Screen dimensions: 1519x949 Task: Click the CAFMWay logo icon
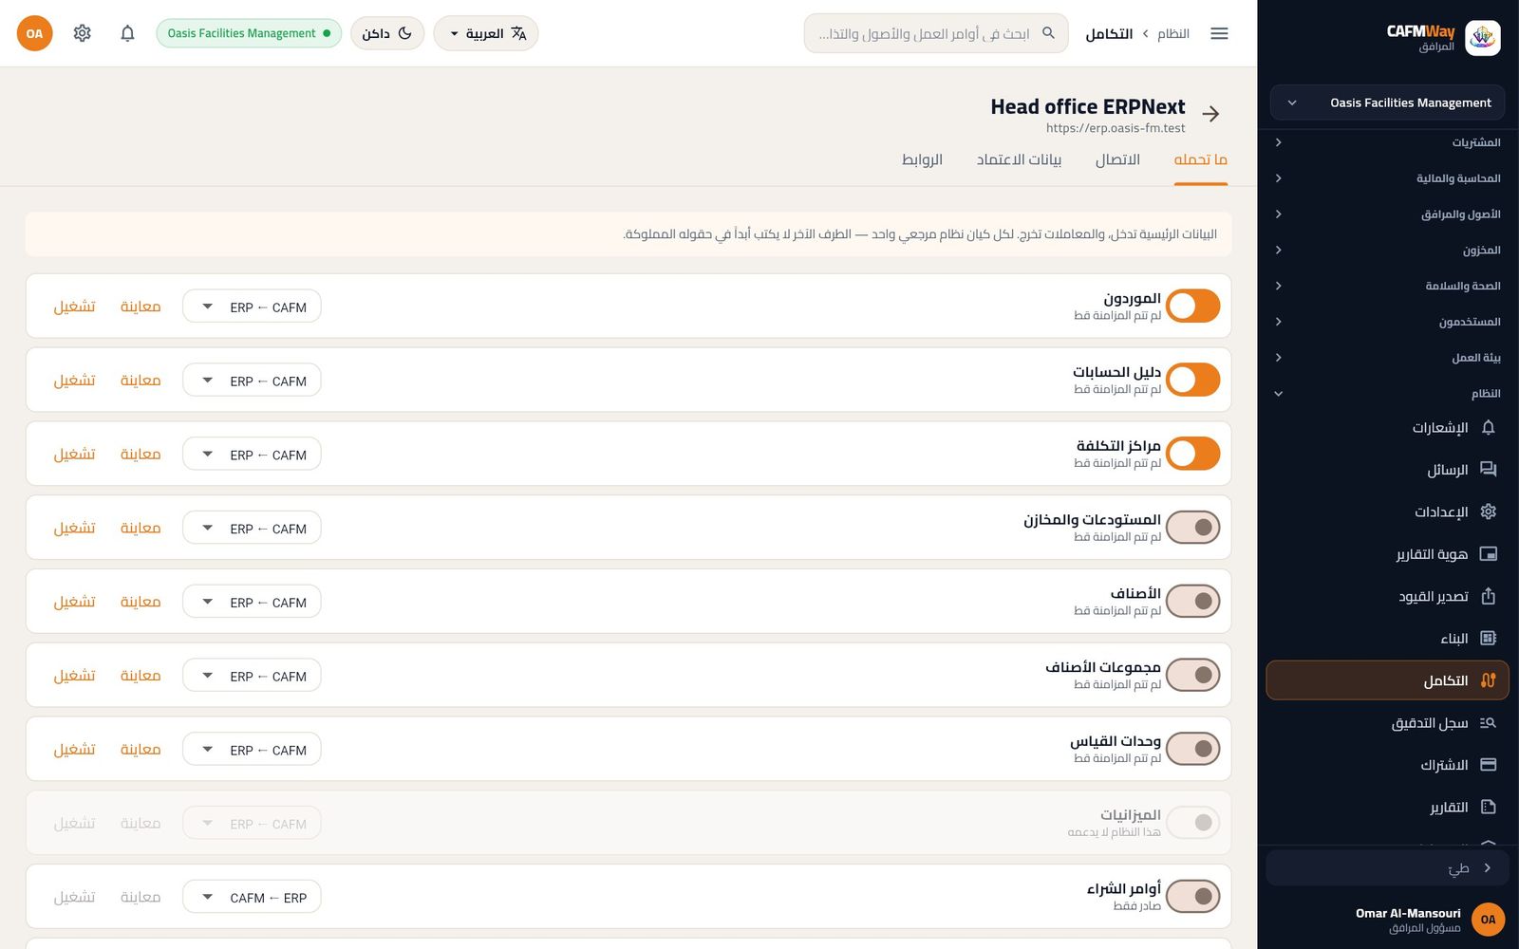pos(1482,38)
